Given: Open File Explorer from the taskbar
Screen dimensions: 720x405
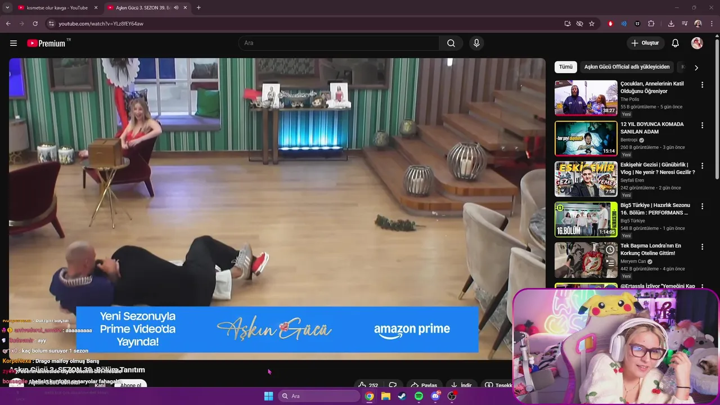Looking at the screenshot, I should pyautogui.click(x=386, y=396).
